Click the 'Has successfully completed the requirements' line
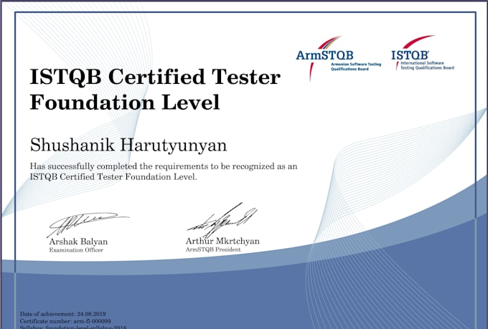This screenshot has width=488, height=329. [164, 166]
